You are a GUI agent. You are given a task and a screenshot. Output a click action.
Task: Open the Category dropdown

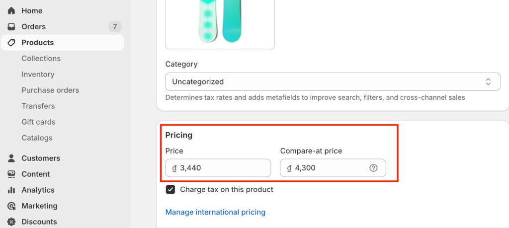(333, 81)
